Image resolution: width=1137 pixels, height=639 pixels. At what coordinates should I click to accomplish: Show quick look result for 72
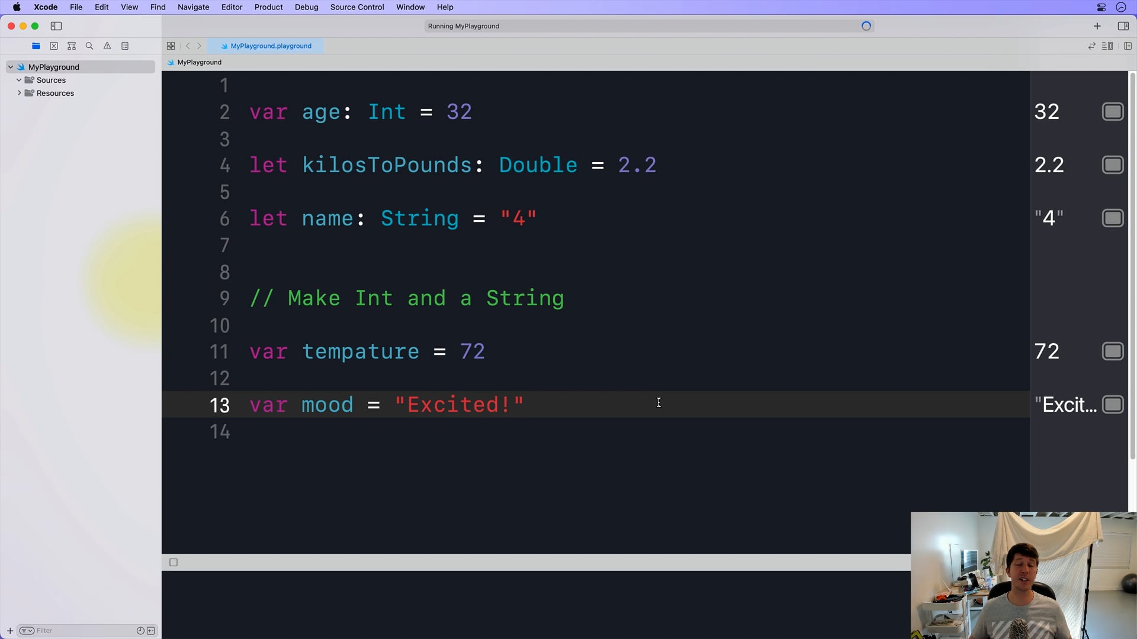[1113, 351]
